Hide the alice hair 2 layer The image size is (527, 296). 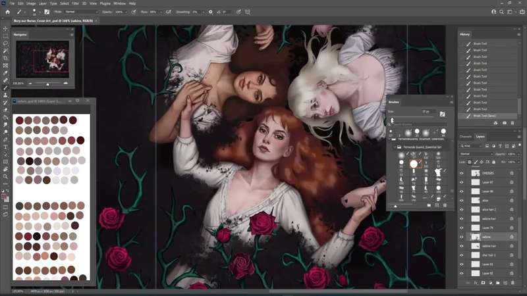[x=462, y=209]
